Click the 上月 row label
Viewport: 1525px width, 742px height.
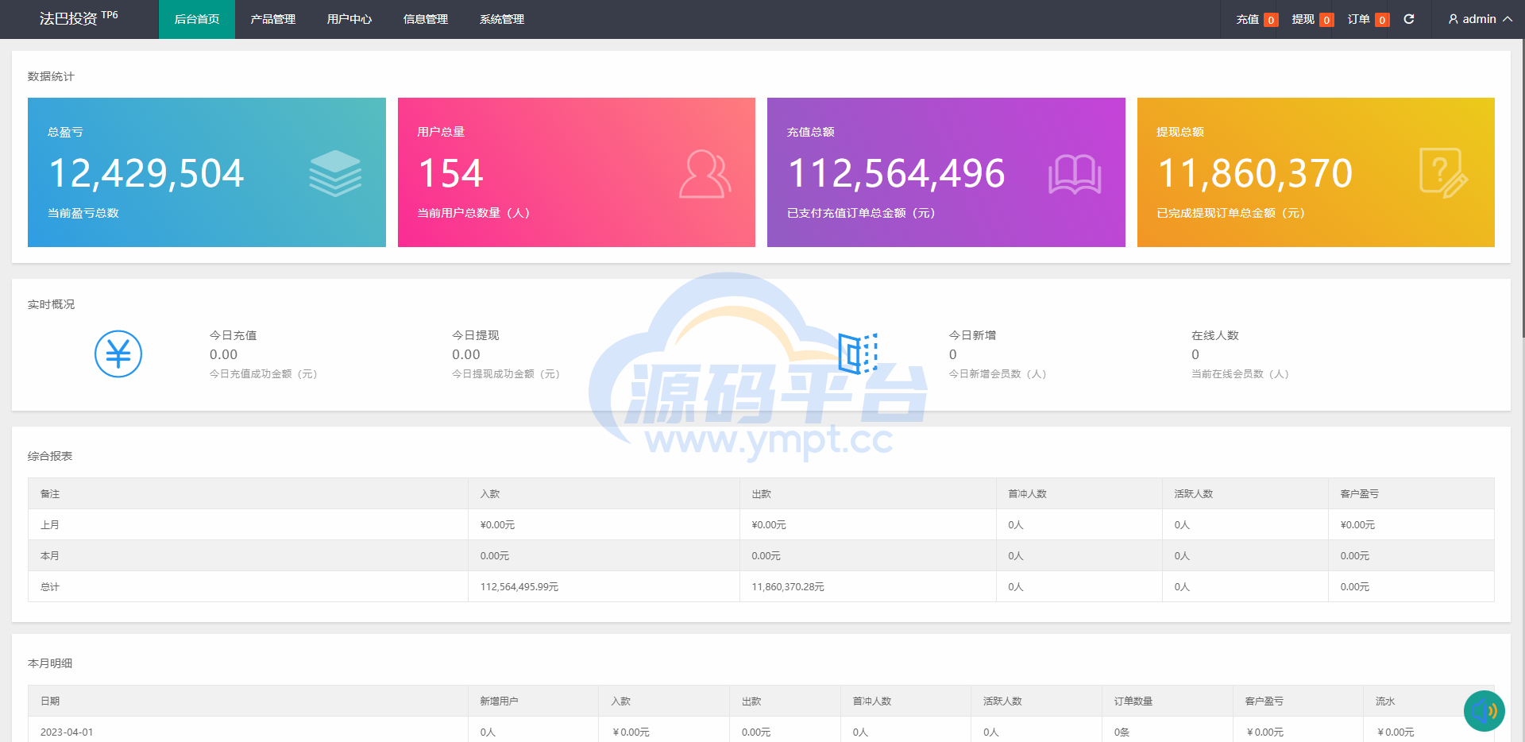(x=50, y=525)
